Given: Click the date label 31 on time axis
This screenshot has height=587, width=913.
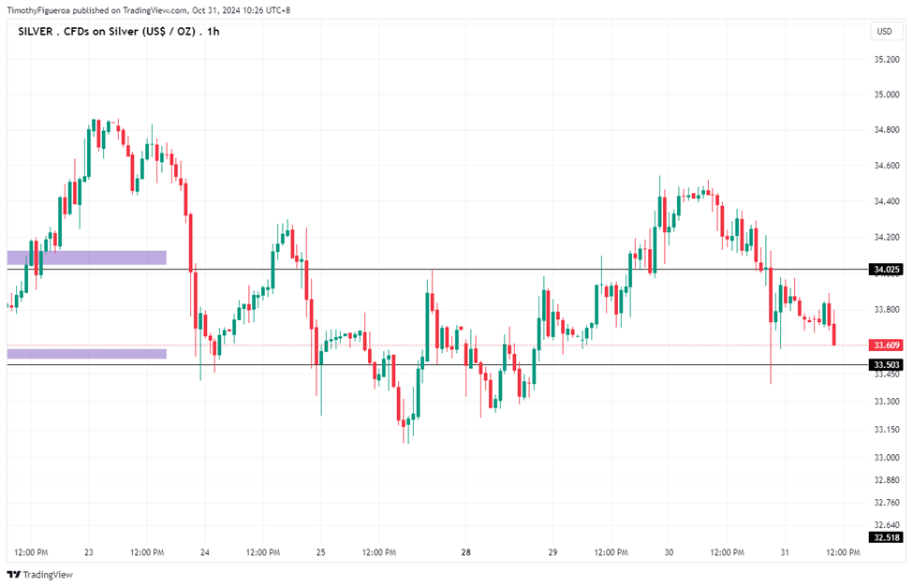Looking at the screenshot, I should coord(785,552).
